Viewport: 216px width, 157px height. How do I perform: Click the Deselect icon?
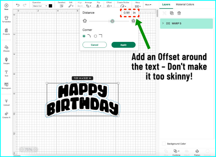click(x=61, y=6)
